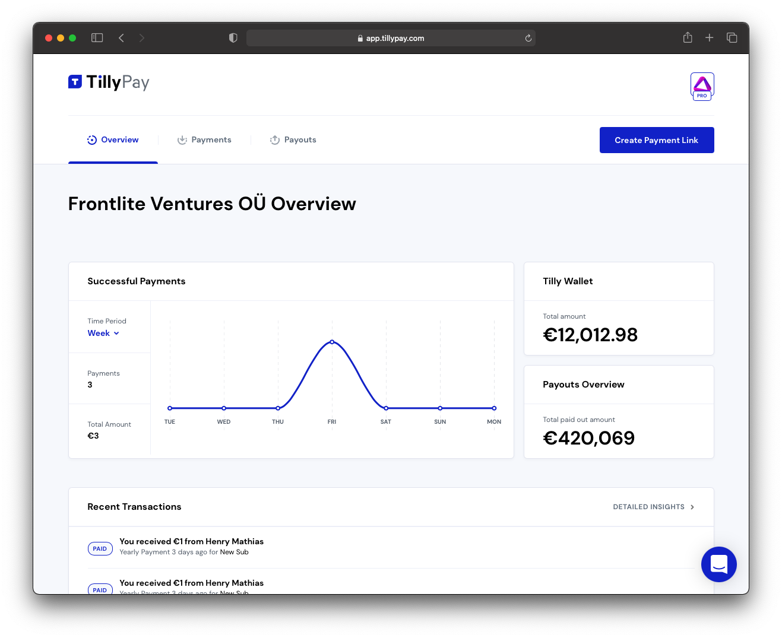Switch to the Payouts tab
The width and height of the screenshot is (782, 638).
(x=293, y=140)
